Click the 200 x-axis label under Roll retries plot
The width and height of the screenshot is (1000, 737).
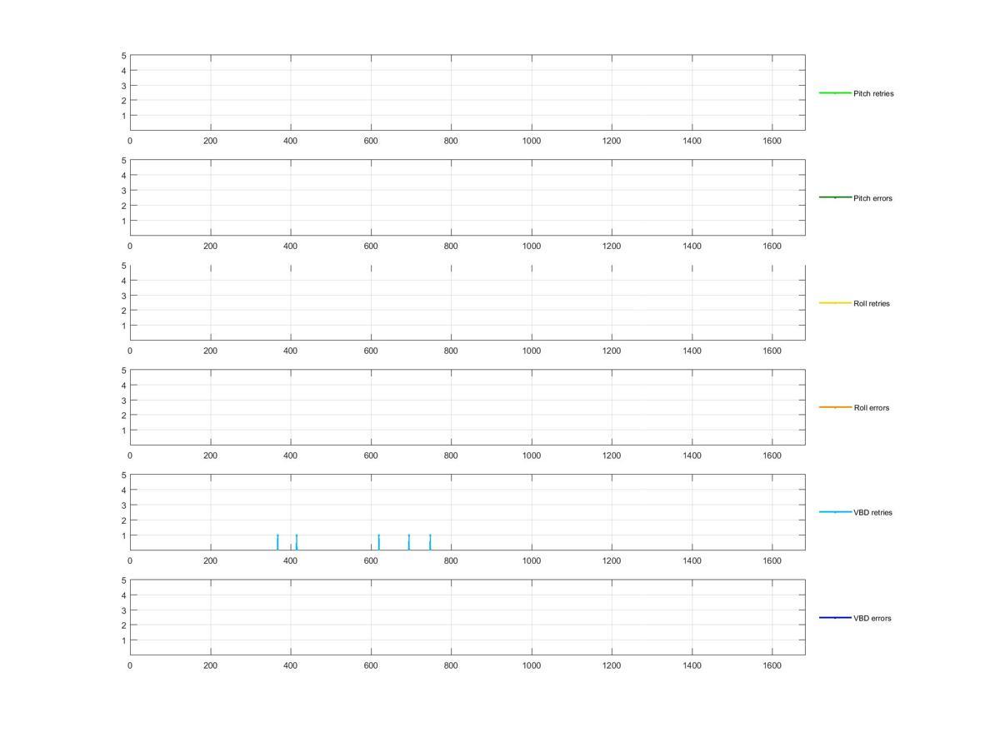(x=210, y=351)
